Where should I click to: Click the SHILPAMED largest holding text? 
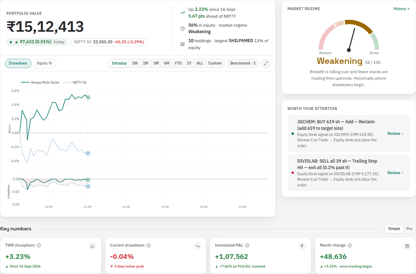pos(241,41)
